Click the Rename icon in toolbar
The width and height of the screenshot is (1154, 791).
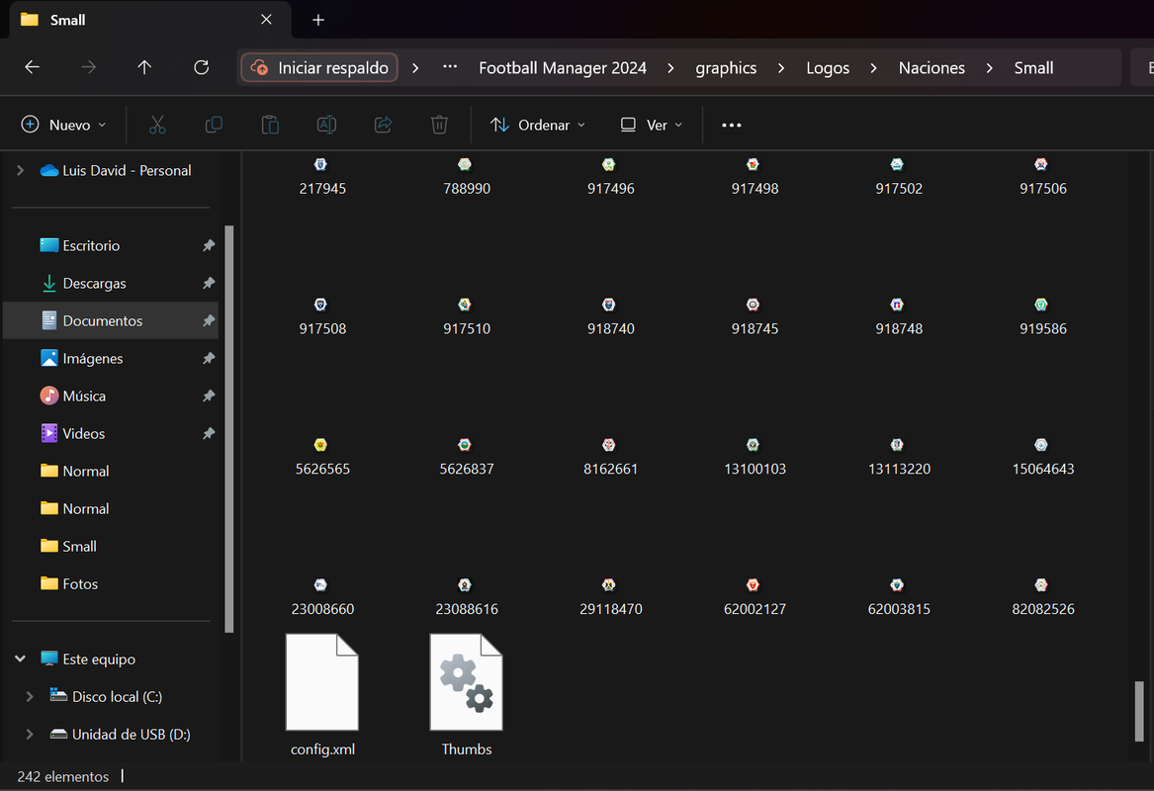[326, 126]
